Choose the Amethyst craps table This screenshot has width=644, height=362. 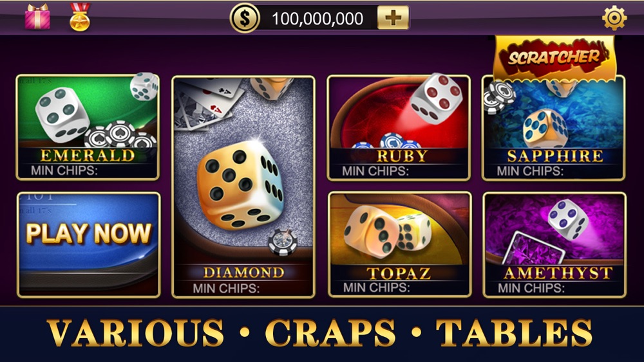point(555,245)
